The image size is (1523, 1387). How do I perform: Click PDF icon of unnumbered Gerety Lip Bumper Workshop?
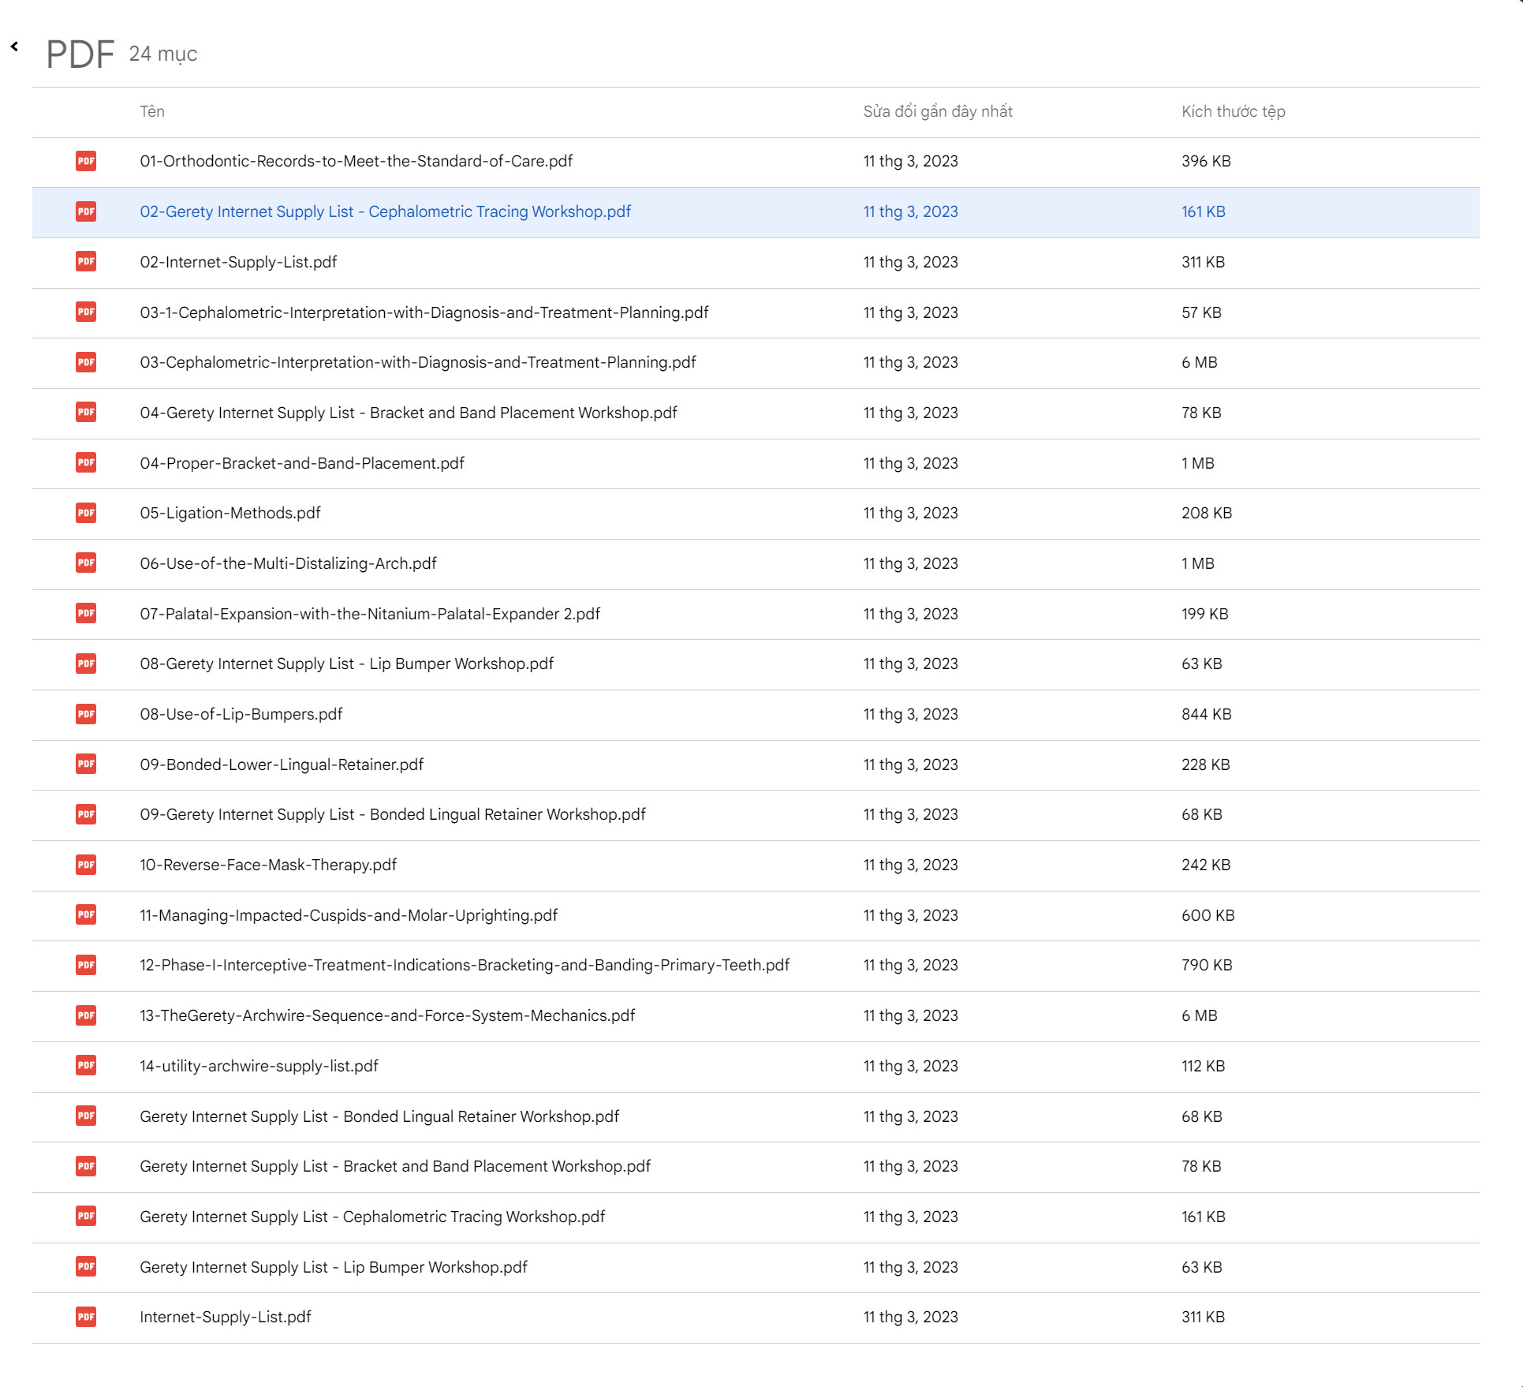point(86,1267)
